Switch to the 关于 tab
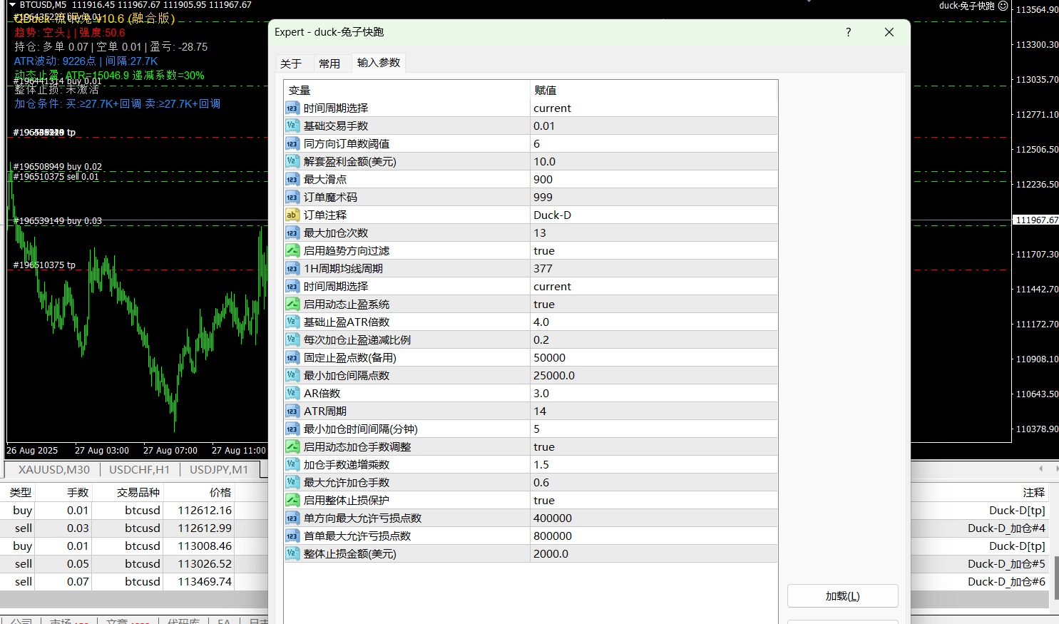This screenshot has height=624, width=1059. click(291, 63)
